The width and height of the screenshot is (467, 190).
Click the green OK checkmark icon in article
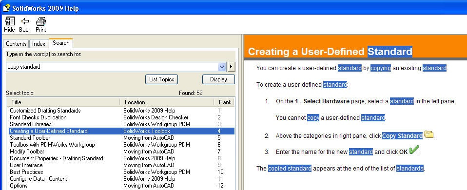[414, 150]
